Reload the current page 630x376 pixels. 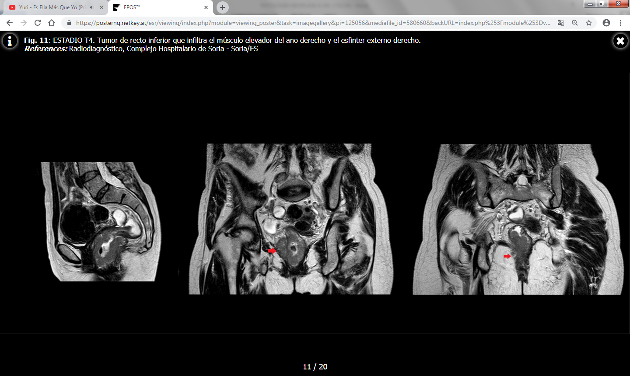[x=38, y=23]
